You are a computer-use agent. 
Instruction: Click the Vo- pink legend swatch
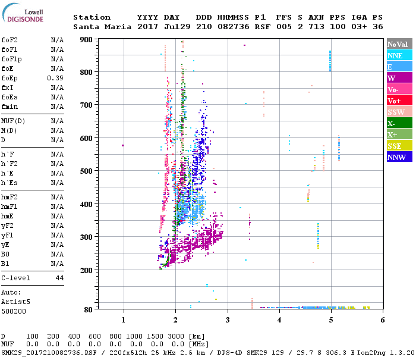pos(399,89)
